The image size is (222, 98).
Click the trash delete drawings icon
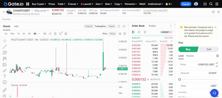click(x=55, y=34)
